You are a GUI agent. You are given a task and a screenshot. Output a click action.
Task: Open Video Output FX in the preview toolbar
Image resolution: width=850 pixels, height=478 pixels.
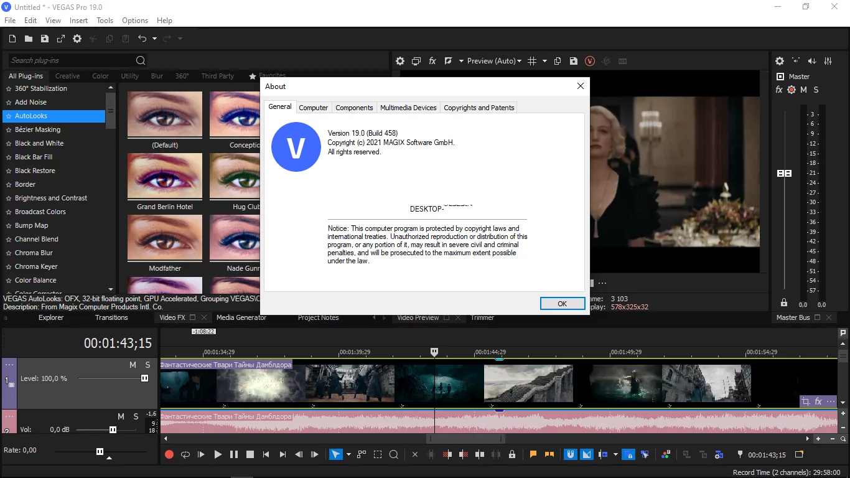pyautogui.click(x=432, y=61)
